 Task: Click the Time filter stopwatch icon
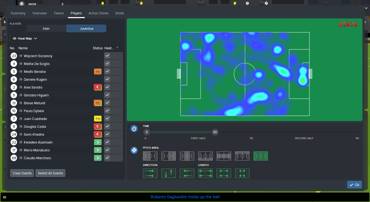(134, 129)
